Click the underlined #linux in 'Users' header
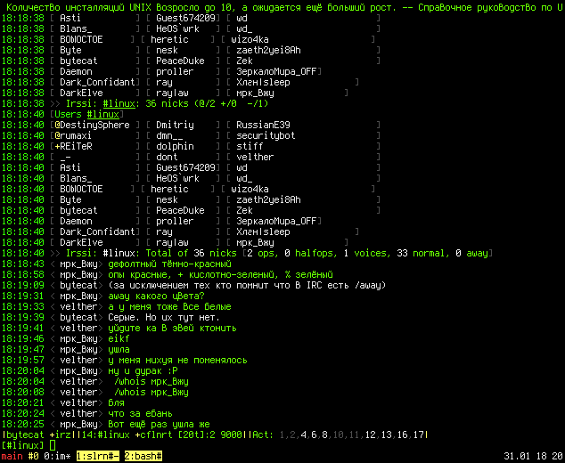Image resolution: width=565 pixels, height=463 pixels. (102, 115)
